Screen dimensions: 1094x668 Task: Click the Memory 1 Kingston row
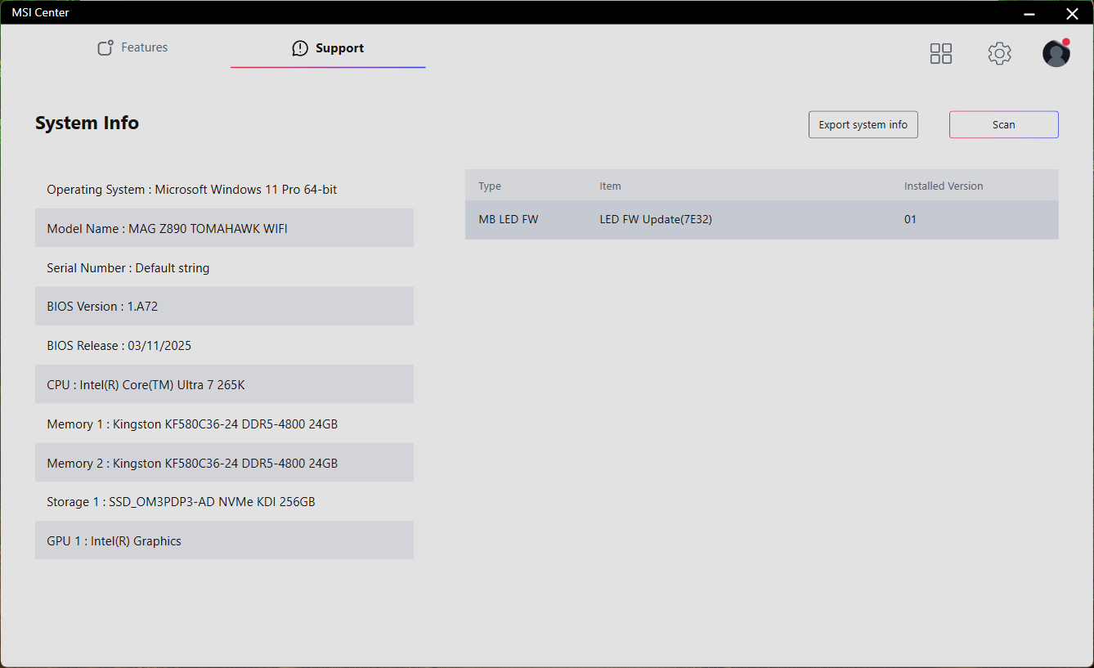click(x=224, y=424)
